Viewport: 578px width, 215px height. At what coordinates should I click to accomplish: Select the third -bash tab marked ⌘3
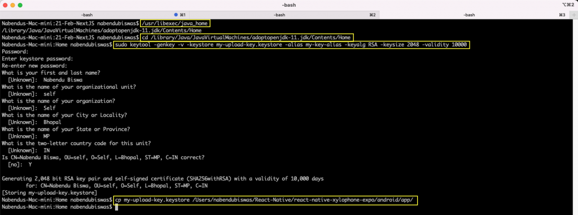pos(474,15)
